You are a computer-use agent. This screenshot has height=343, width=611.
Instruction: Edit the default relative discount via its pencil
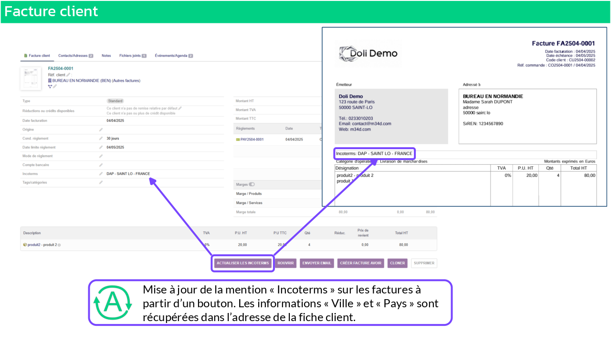coord(180,108)
